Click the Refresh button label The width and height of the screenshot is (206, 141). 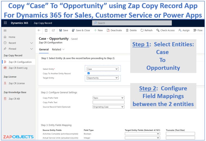[149, 30]
